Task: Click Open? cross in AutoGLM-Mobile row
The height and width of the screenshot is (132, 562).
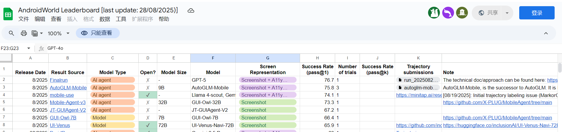Action: point(148,88)
